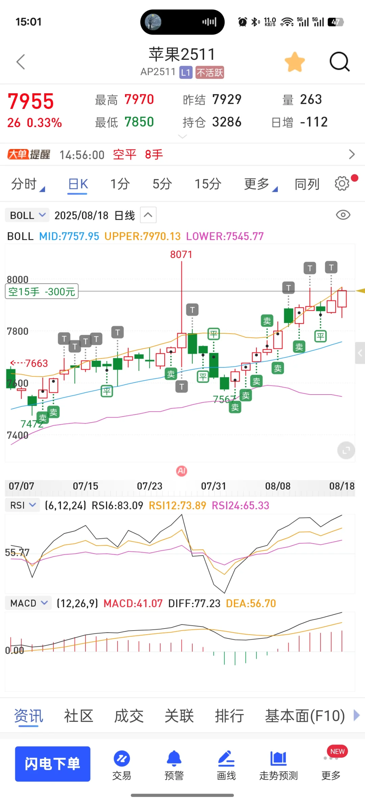Open 同列 side-by-side view

[307, 184]
